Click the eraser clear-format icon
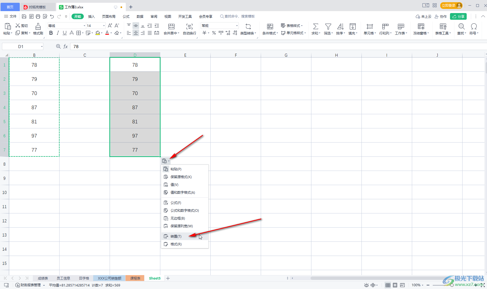Image resolution: width=487 pixels, height=289 pixels. point(117,33)
